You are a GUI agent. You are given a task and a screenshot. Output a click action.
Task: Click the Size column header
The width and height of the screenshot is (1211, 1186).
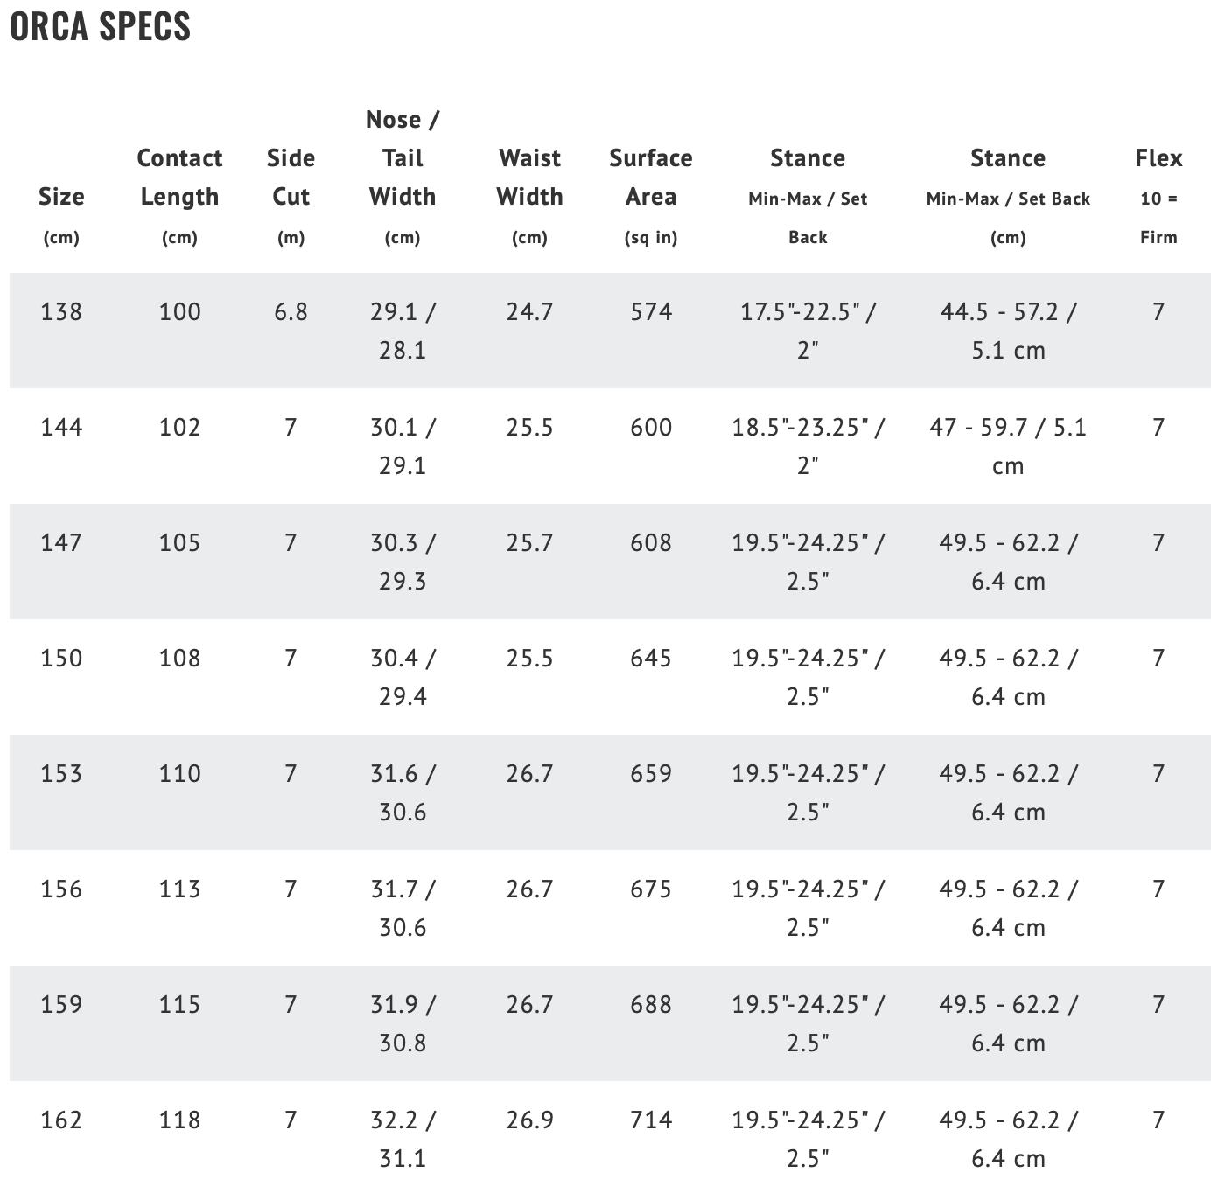(61, 197)
